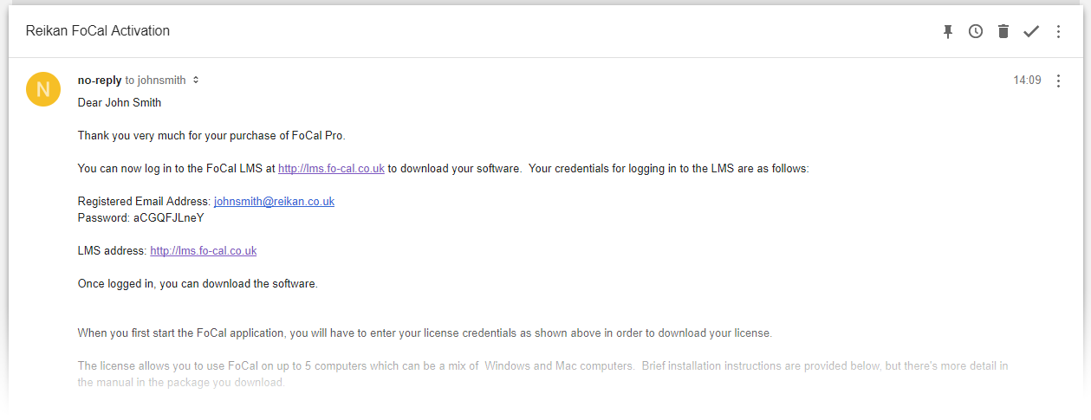
Task: Click the 'to johnsmith' recipient text
Action: pyautogui.click(x=156, y=81)
